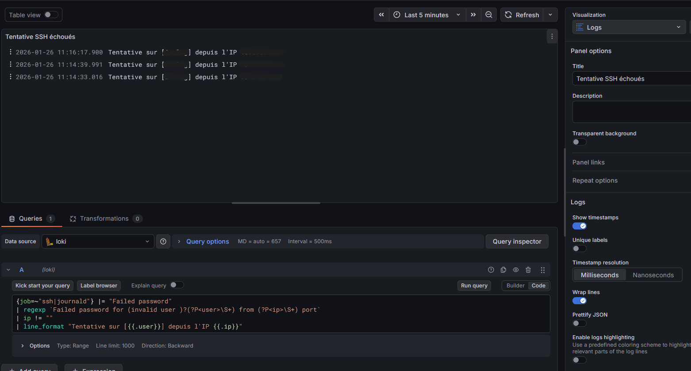Enable the Table view toggle
Image resolution: width=691 pixels, height=371 pixels.
[51, 15]
